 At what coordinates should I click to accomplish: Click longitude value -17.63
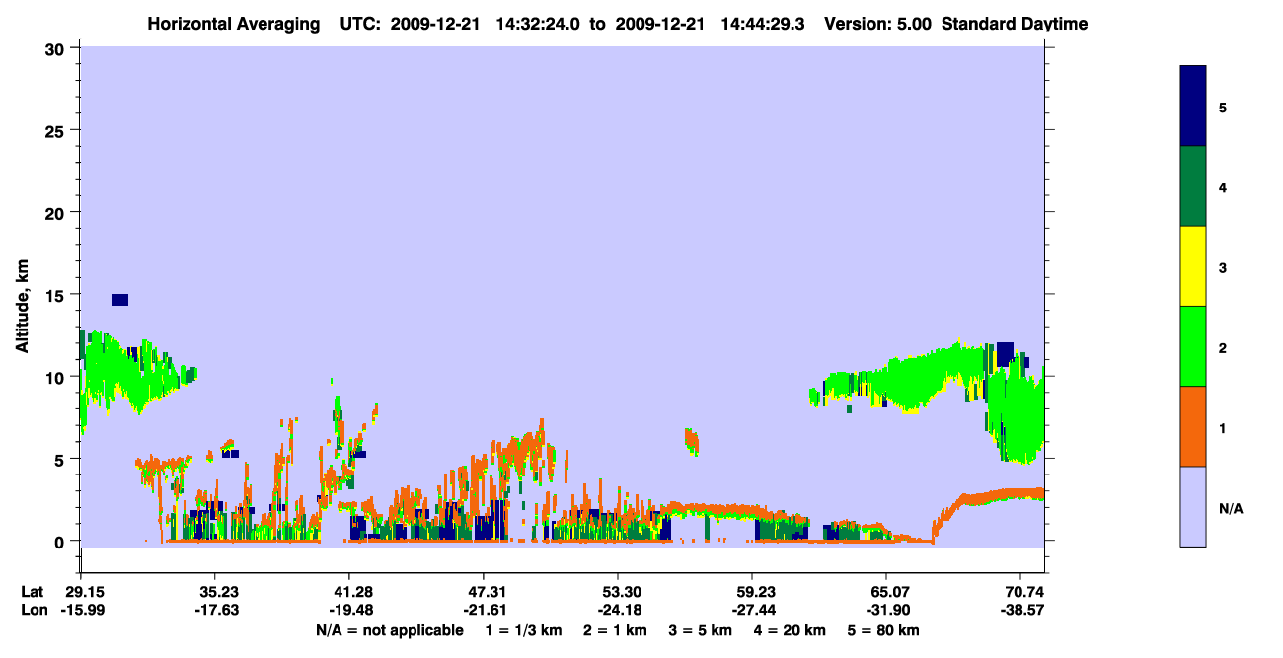tap(215, 610)
